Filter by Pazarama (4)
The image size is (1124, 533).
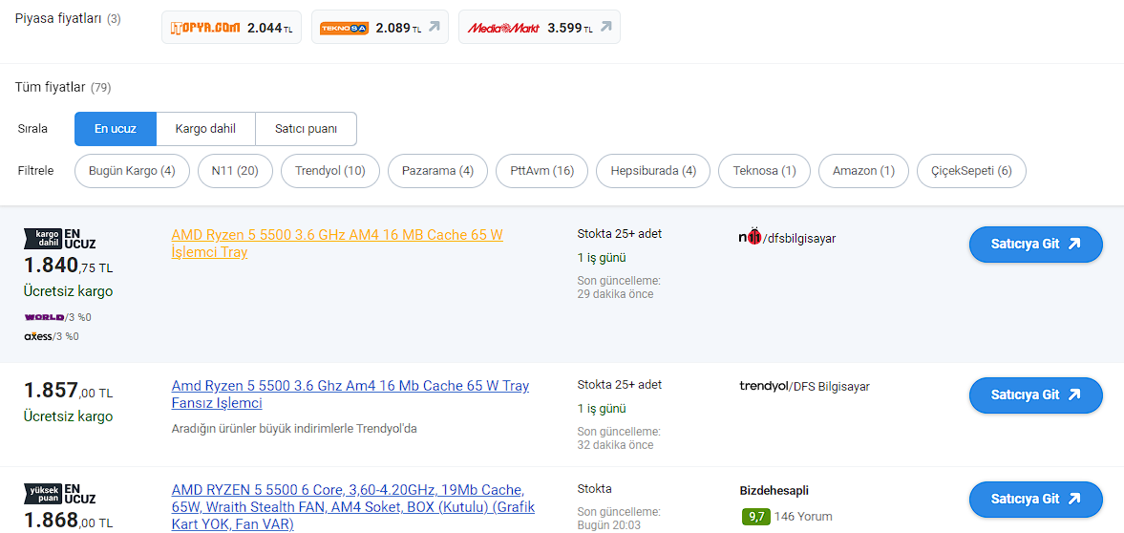pos(437,171)
